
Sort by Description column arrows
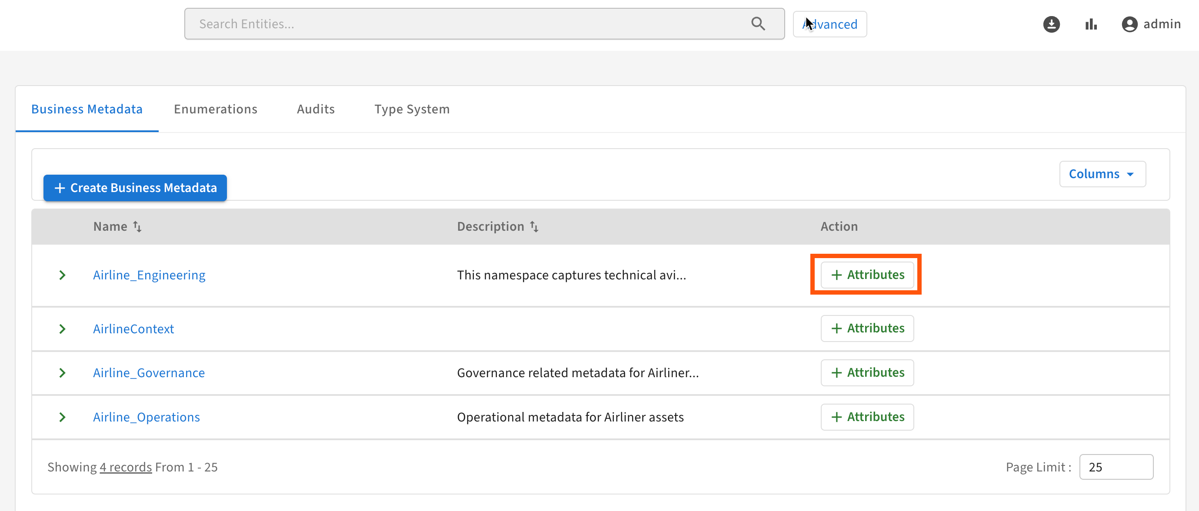click(x=534, y=227)
